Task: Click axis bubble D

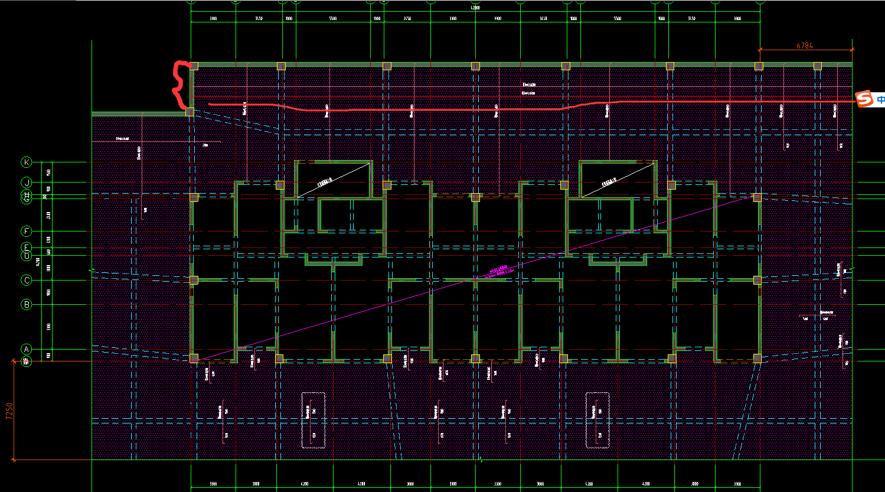Action: coord(27,256)
